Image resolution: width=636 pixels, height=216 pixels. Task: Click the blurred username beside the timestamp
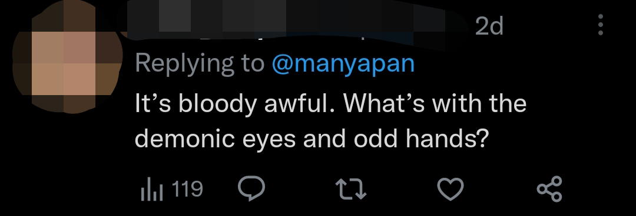[x=296, y=20]
